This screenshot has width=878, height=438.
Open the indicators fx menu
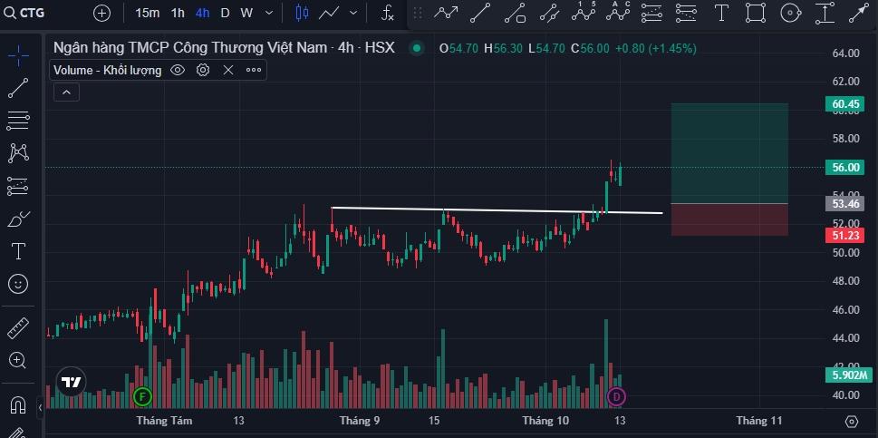click(x=387, y=13)
